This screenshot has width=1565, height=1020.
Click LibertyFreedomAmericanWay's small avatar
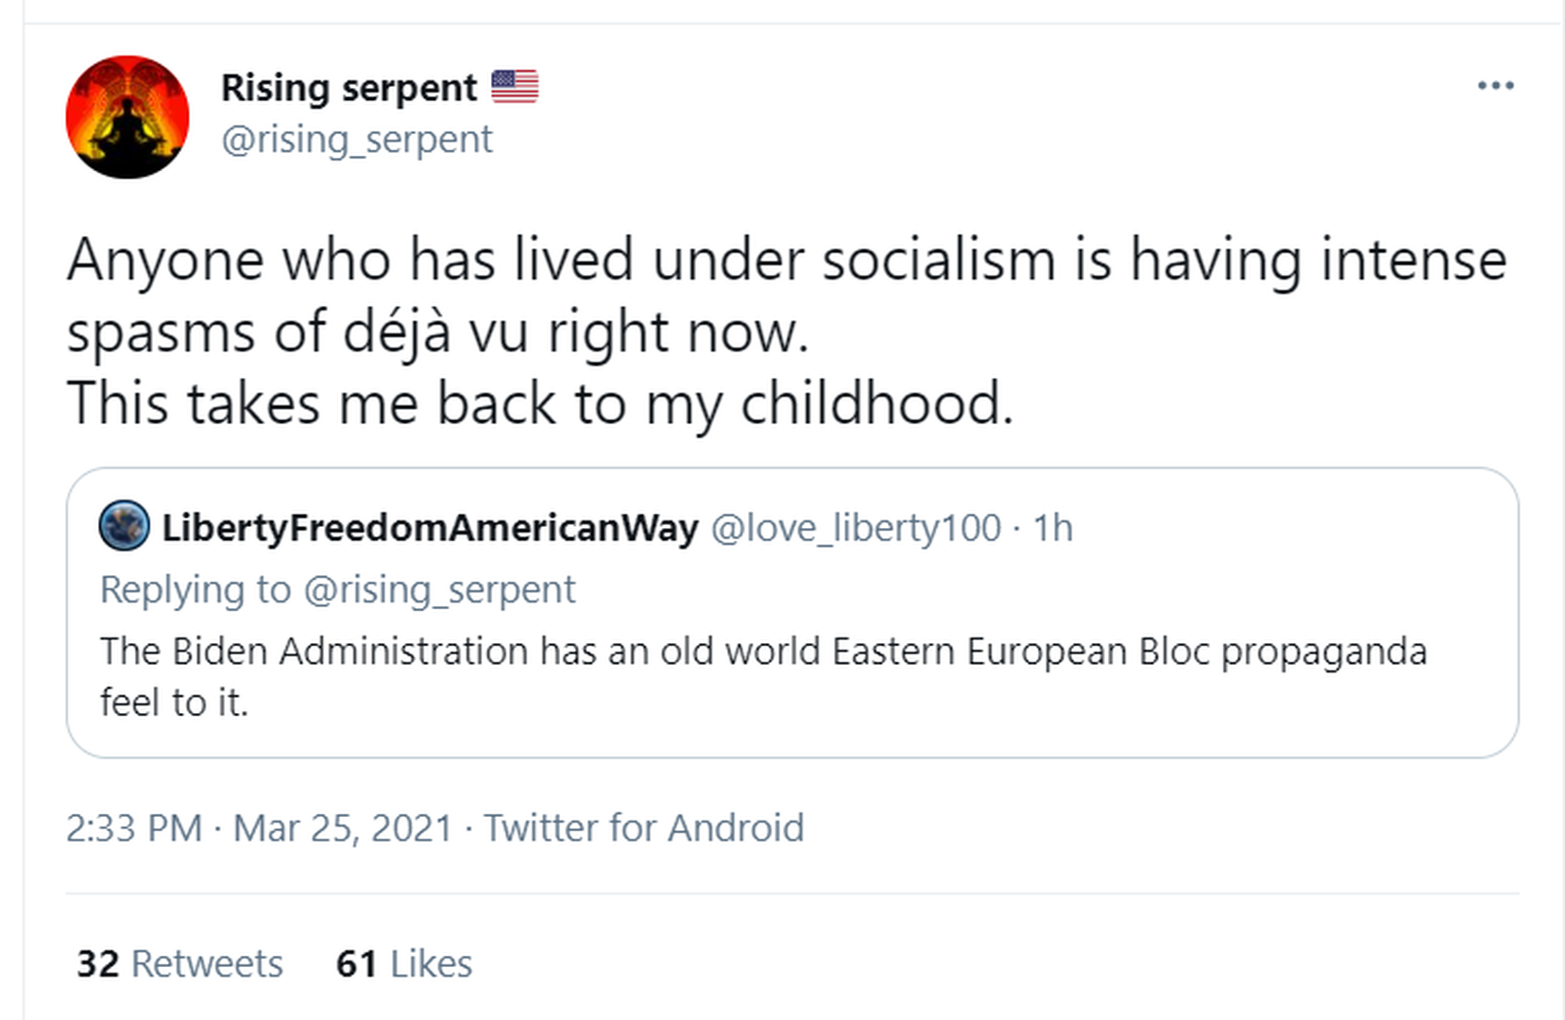[125, 526]
